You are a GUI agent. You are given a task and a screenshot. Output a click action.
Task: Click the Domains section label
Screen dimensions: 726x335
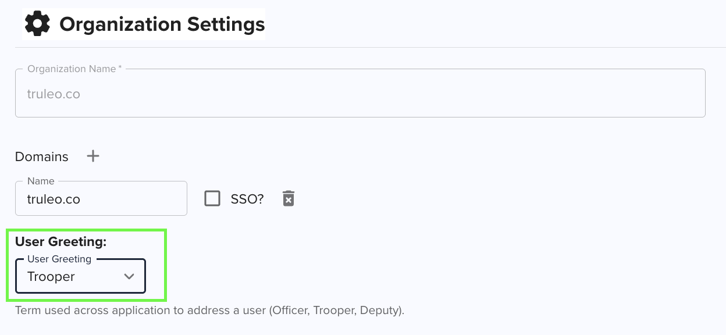(42, 156)
